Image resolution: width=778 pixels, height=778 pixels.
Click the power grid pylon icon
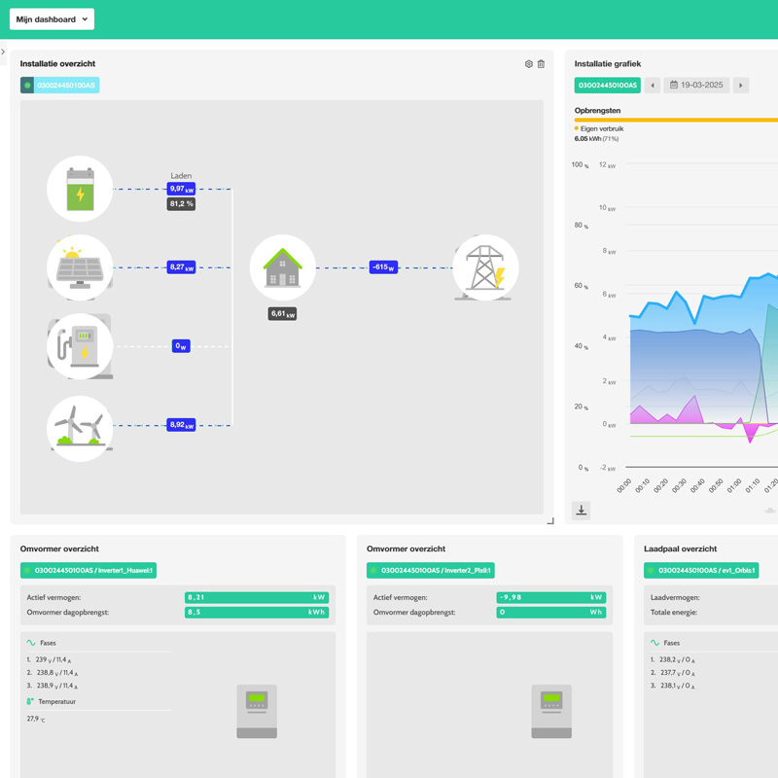[484, 267]
